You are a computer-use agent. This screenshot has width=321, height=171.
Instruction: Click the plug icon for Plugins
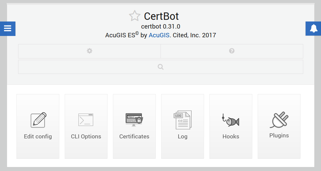pyautogui.click(x=279, y=120)
